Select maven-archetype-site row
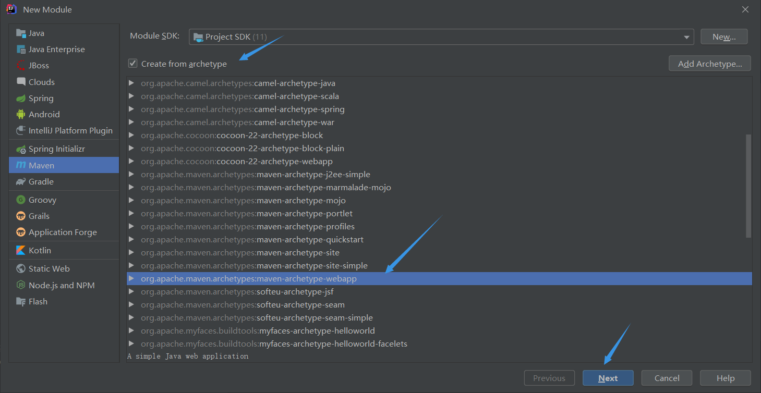Viewport: 761px width, 393px height. pos(439,252)
